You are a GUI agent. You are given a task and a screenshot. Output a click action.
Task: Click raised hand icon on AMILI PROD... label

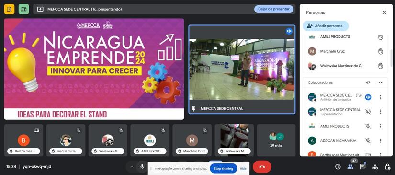point(137,152)
